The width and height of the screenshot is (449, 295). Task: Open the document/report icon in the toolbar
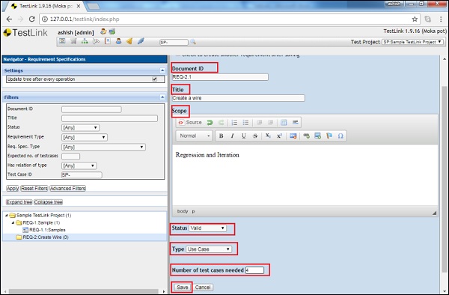108,41
